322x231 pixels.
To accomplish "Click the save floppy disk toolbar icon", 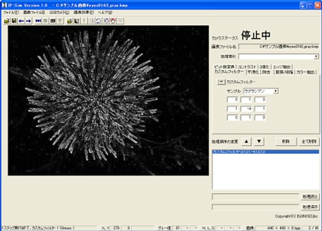I will click(x=14, y=21).
